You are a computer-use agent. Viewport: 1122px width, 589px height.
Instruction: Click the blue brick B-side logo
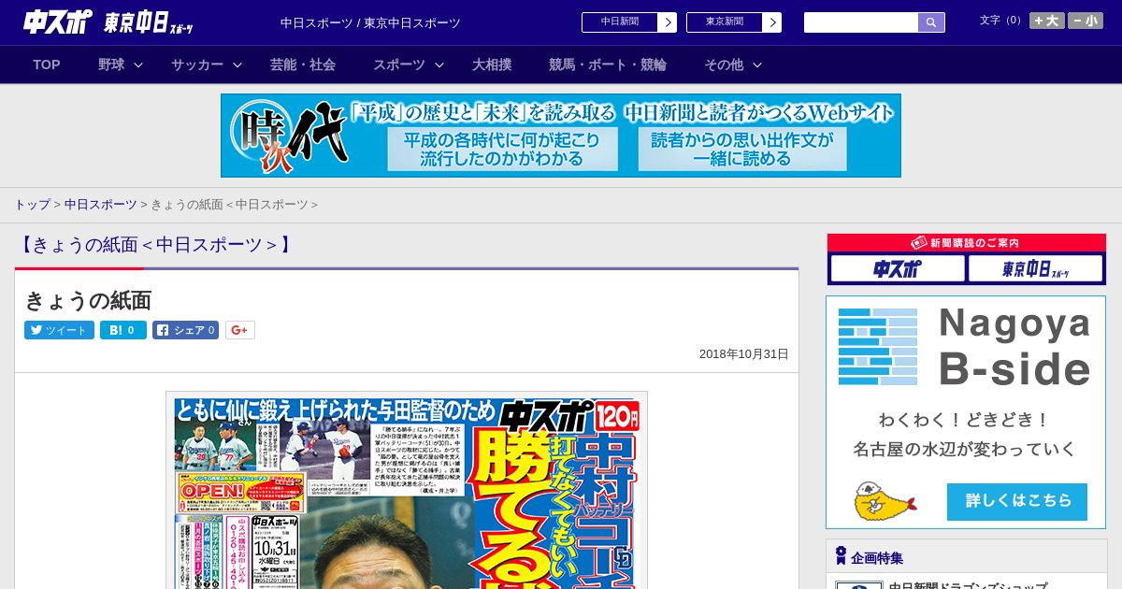pos(878,346)
